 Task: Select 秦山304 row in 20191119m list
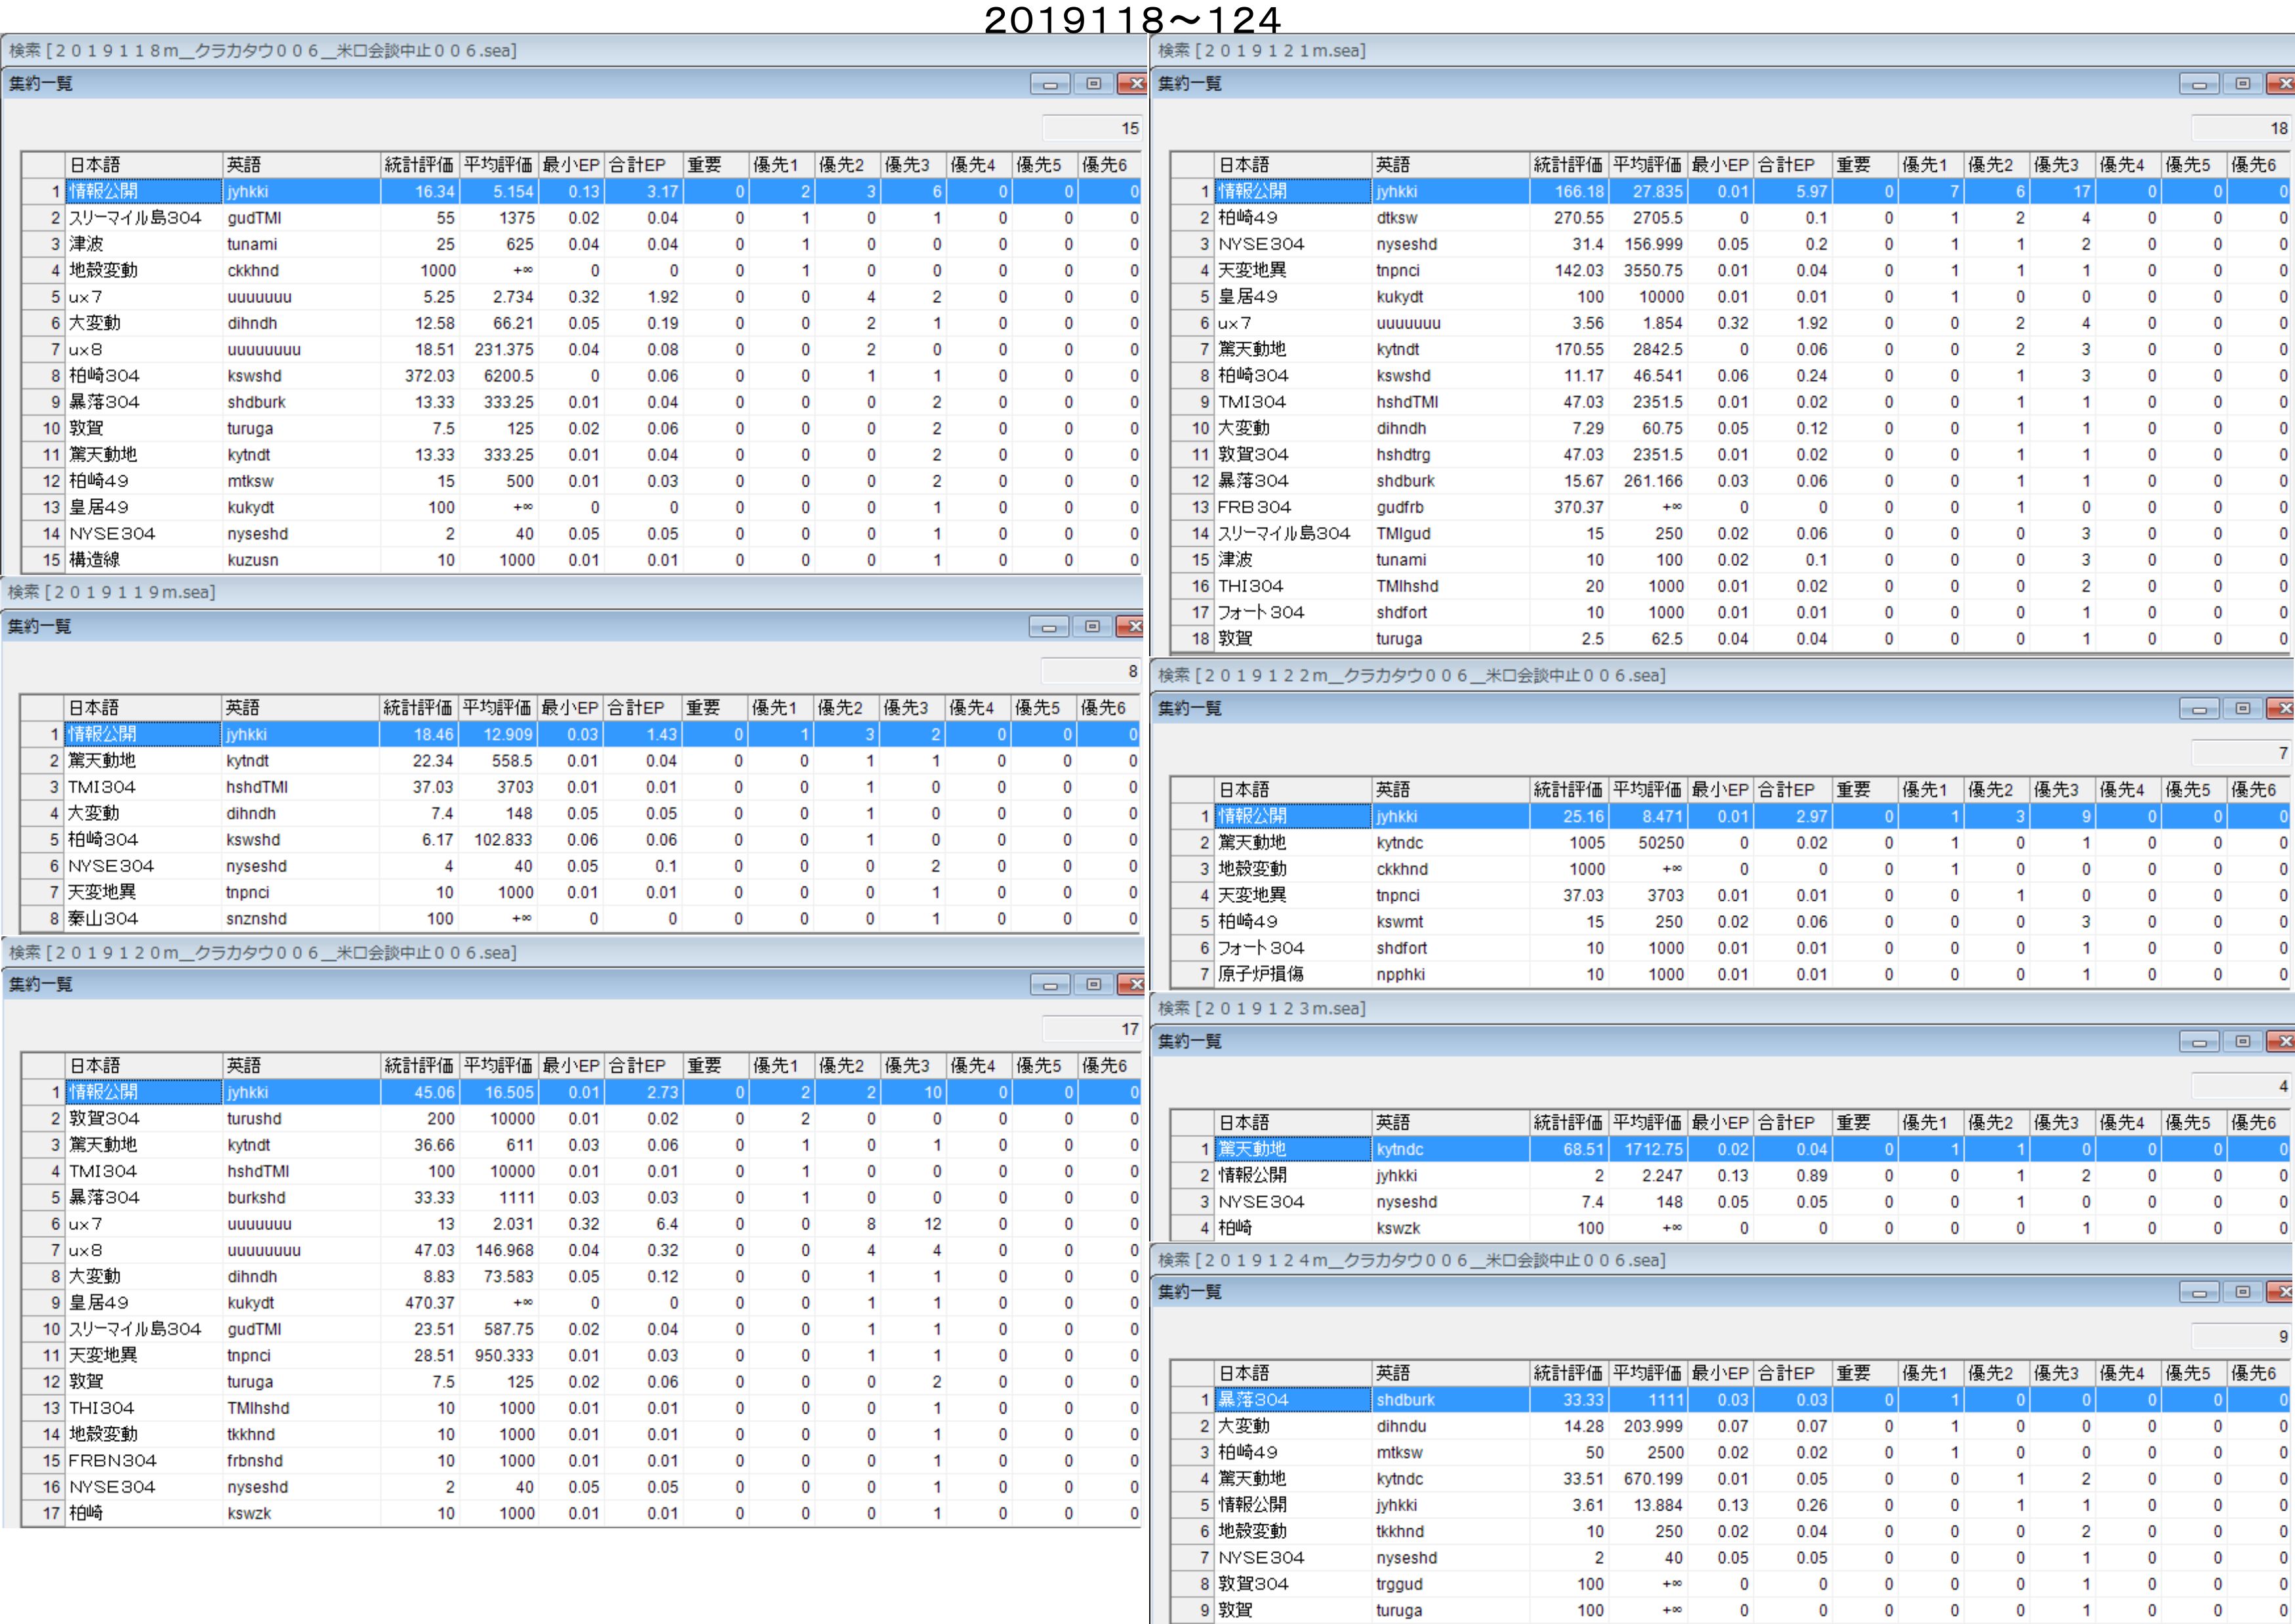[103, 919]
